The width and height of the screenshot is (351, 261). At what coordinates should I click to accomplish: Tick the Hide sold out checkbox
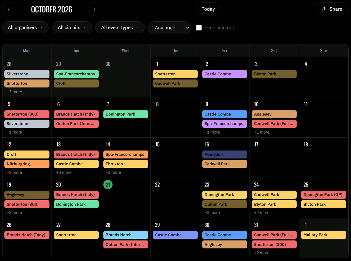tap(199, 28)
